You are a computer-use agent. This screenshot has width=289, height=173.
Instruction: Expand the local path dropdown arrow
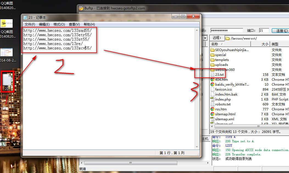(x=205, y=38)
